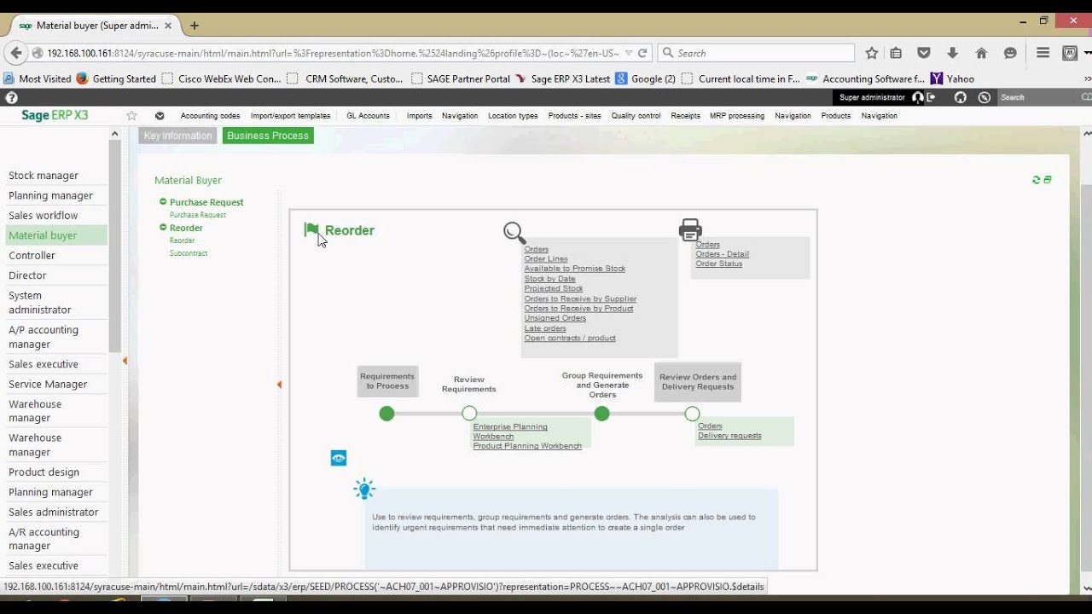Open the Firefox downloads arrow icon
This screenshot has height=614, width=1092.
click(953, 53)
